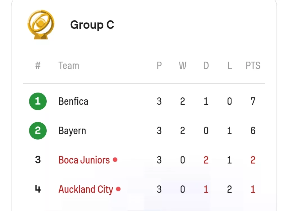Click Benfica's 7 points value
288x211 pixels.
click(x=253, y=101)
